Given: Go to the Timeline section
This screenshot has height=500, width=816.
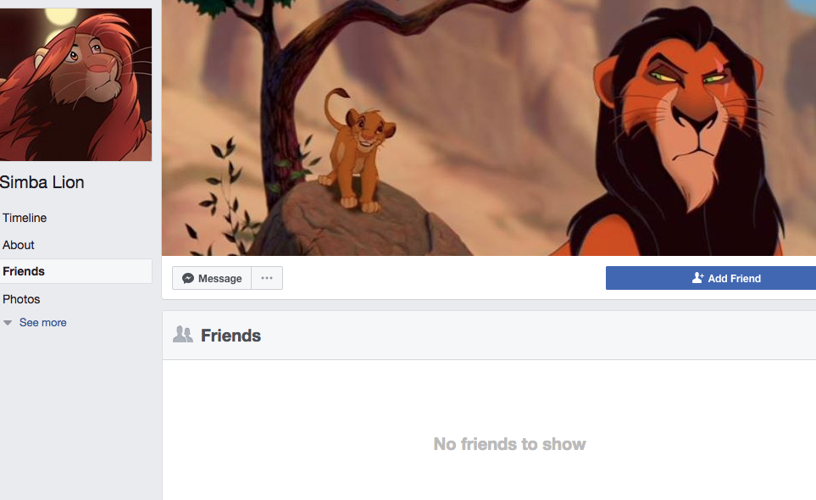Looking at the screenshot, I should click(25, 218).
